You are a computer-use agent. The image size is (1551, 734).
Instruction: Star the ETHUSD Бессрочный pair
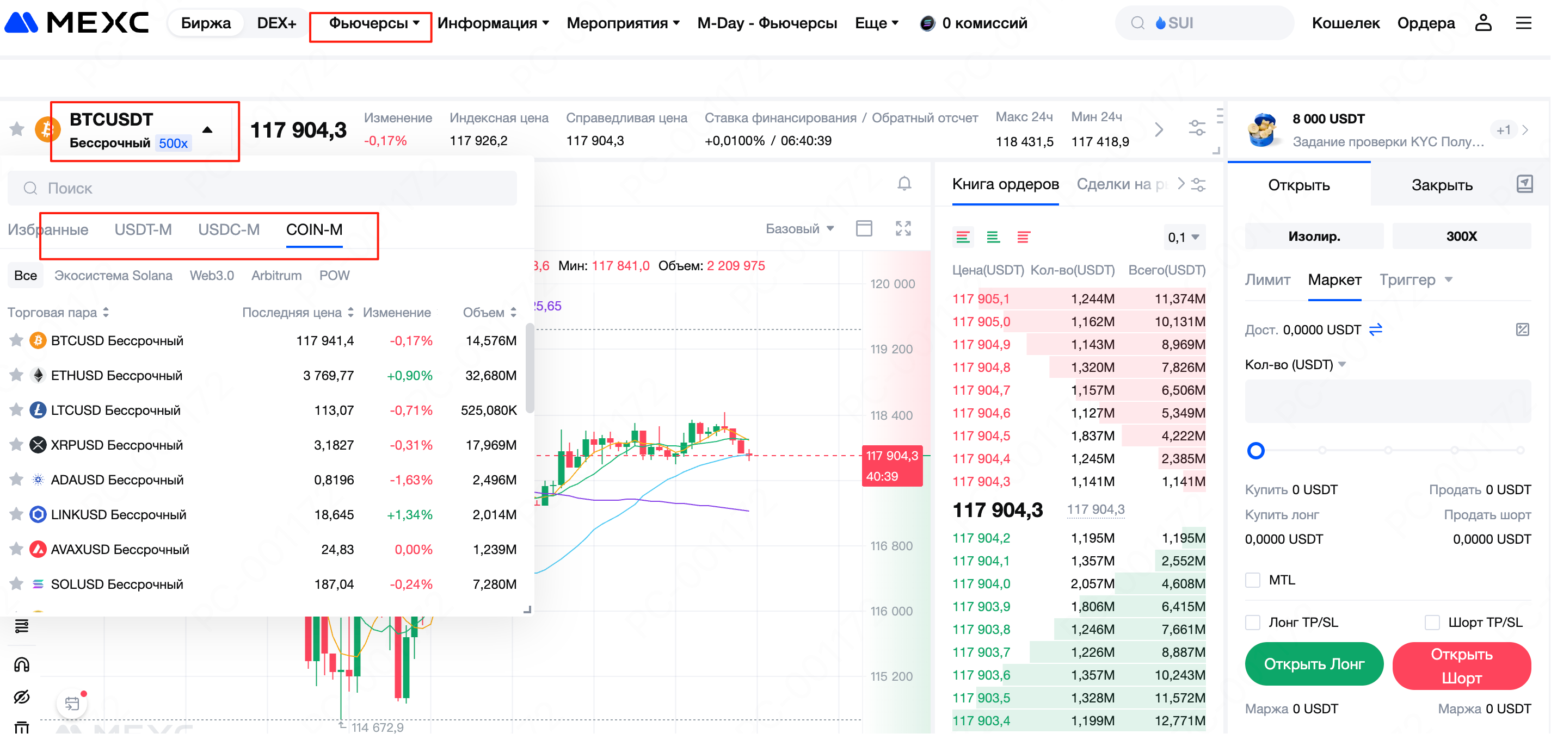pos(16,375)
